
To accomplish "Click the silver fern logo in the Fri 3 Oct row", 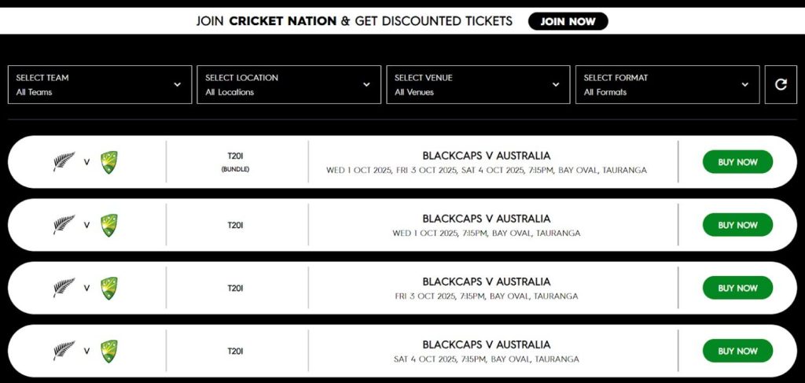I will tap(64, 288).
